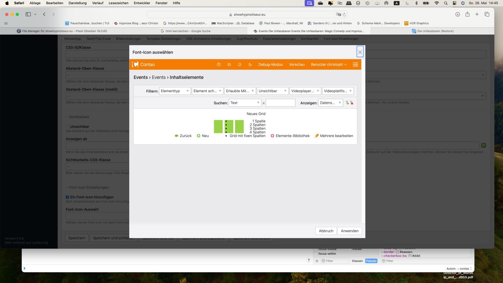Click the apply filter funnel icon
Screen dimensions: 503x283
347,103
